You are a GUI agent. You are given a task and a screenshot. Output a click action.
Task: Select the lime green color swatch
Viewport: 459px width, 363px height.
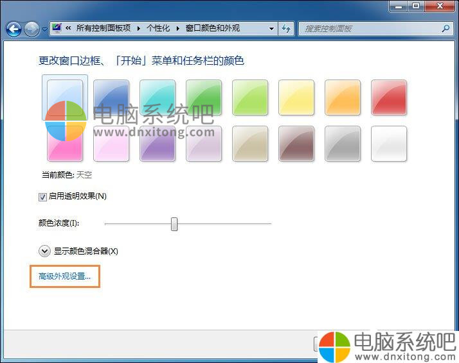click(x=250, y=97)
